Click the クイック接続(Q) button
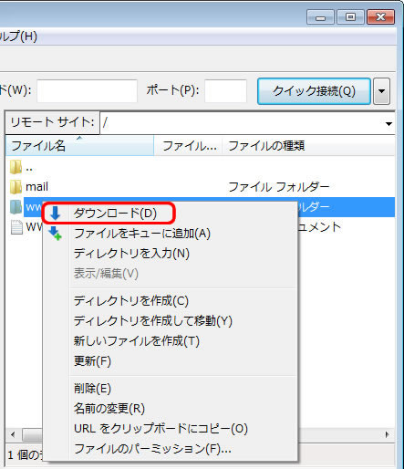 coord(314,91)
